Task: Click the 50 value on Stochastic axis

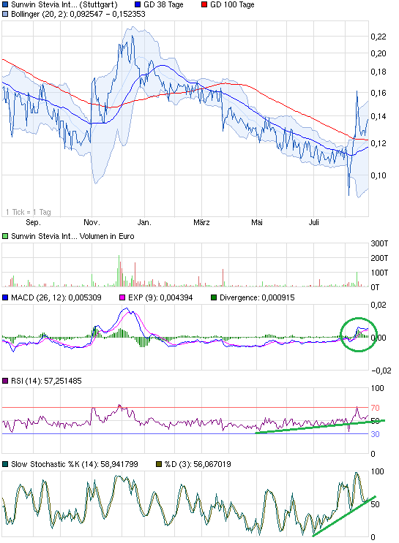Action: pos(375,504)
